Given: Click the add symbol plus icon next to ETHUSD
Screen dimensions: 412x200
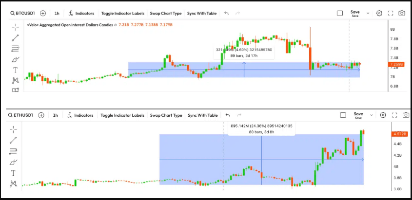Looking at the screenshot, I should point(41,115).
